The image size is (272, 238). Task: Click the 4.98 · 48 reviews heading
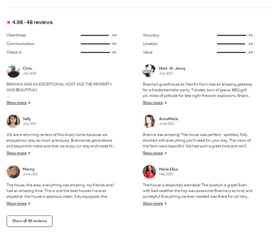32,22
